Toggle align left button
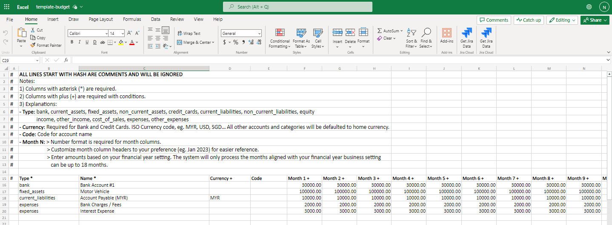612x225 pixels. click(x=150, y=38)
